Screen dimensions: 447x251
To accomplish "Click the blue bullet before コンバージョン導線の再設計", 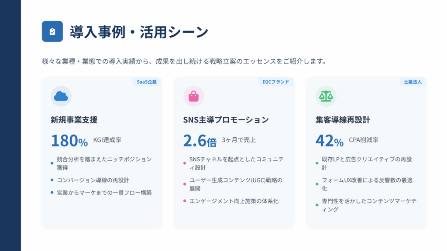I will coord(52,180).
